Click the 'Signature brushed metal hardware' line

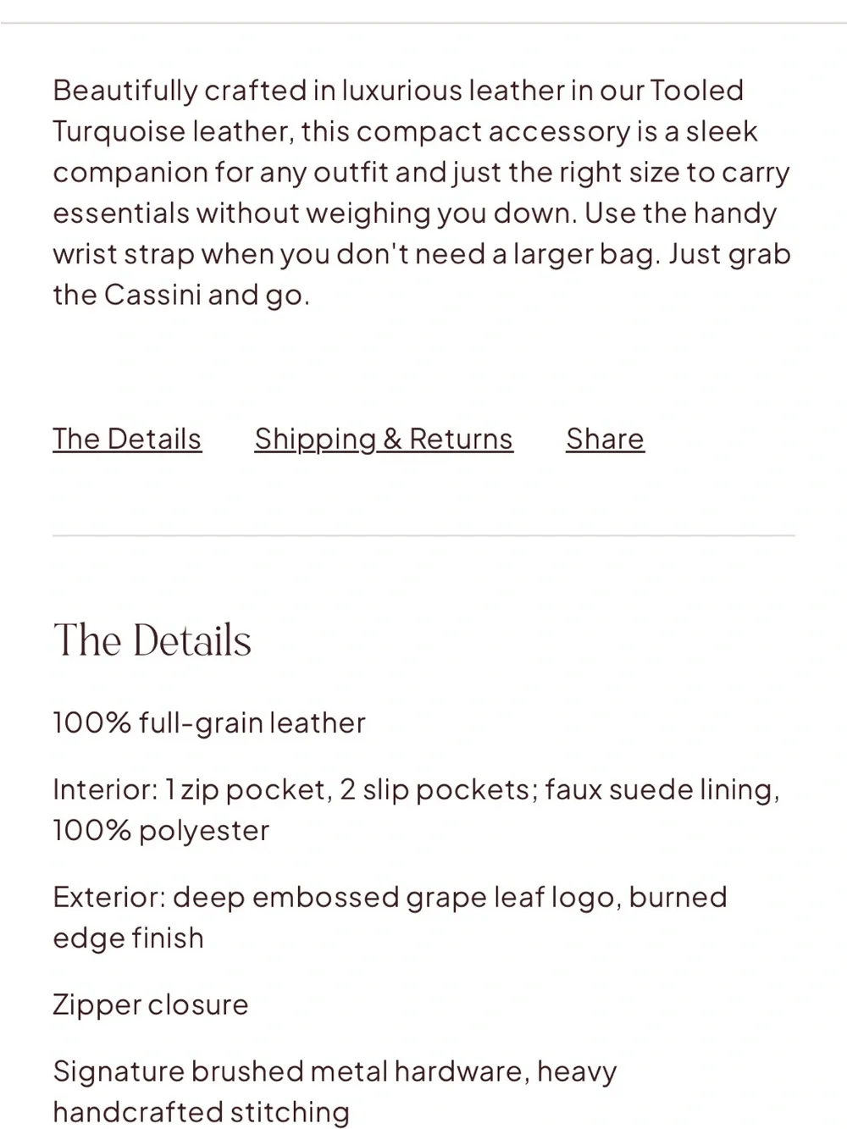335,1092
